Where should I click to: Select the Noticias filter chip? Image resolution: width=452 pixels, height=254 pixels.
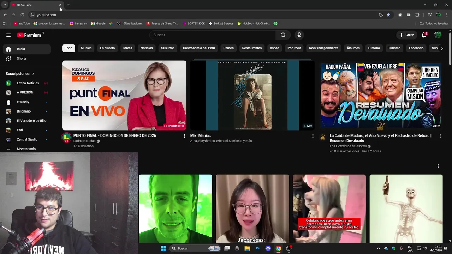tap(147, 48)
